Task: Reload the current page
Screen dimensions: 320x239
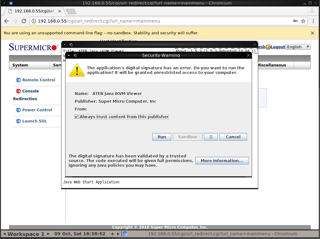Action: point(24,21)
